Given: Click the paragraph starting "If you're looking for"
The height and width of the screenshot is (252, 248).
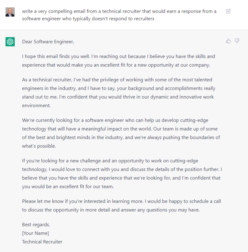Looking at the screenshot, I should (122, 173).
